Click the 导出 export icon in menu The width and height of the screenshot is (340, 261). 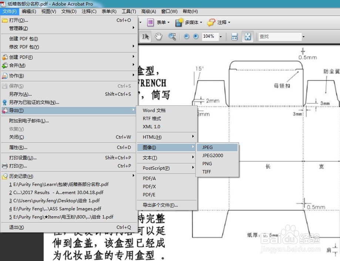5,111
